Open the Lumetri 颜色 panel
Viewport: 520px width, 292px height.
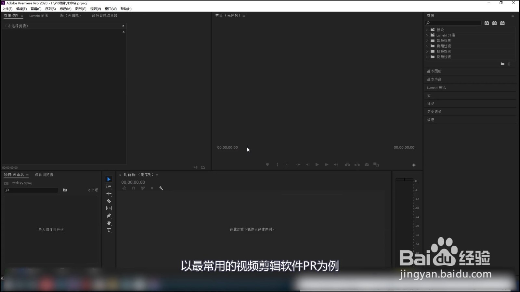(x=435, y=87)
